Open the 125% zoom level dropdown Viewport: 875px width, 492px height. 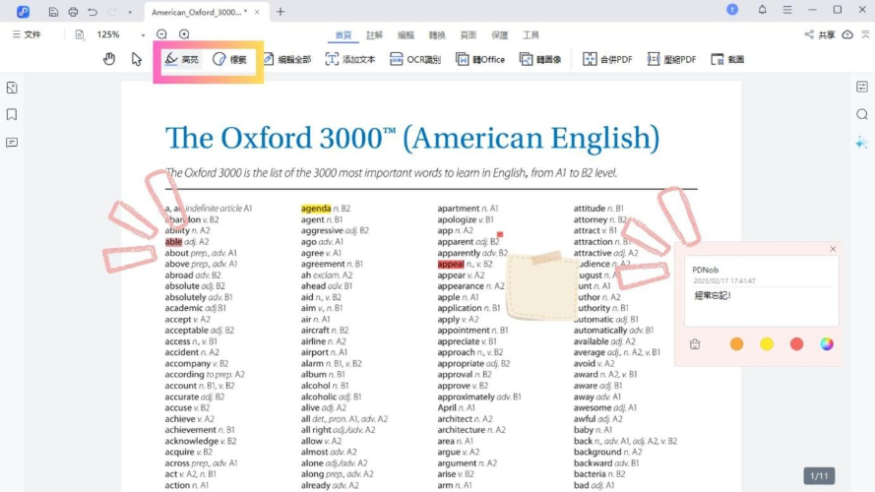click(x=143, y=35)
